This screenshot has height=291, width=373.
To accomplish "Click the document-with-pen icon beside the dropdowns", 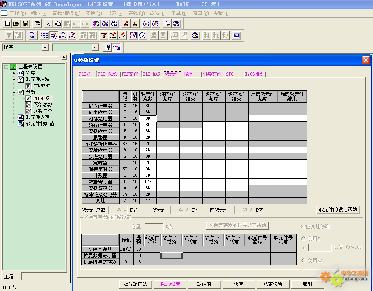I will coord(107,47).
